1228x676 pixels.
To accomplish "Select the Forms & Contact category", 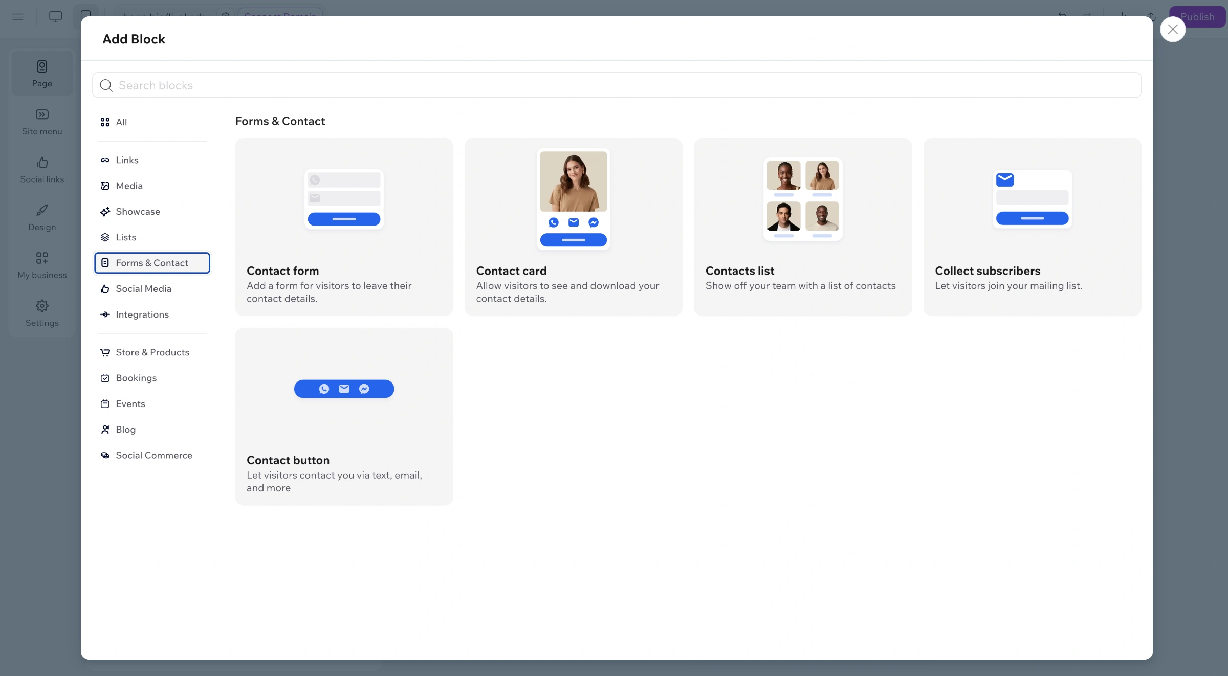I will point(152,263).
